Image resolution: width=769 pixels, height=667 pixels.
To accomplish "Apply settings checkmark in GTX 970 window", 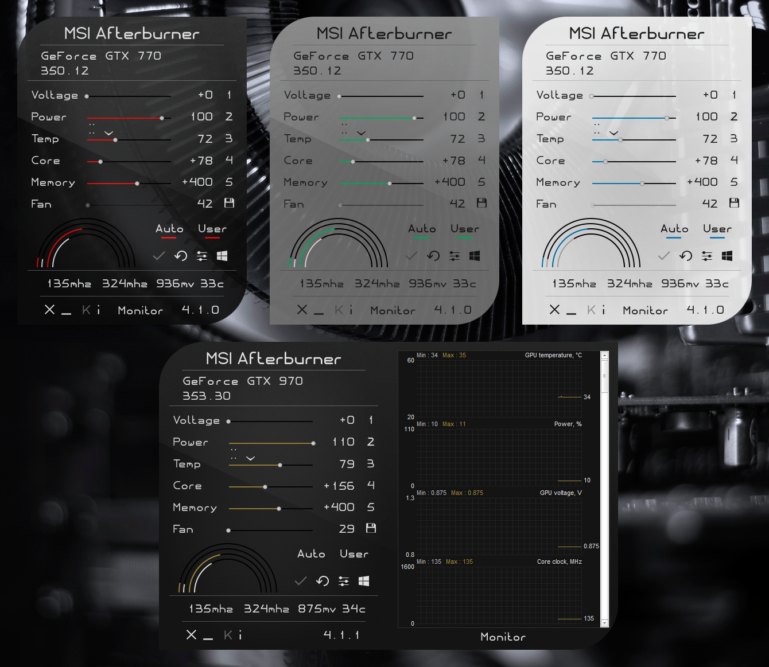I will pos(301,581).
